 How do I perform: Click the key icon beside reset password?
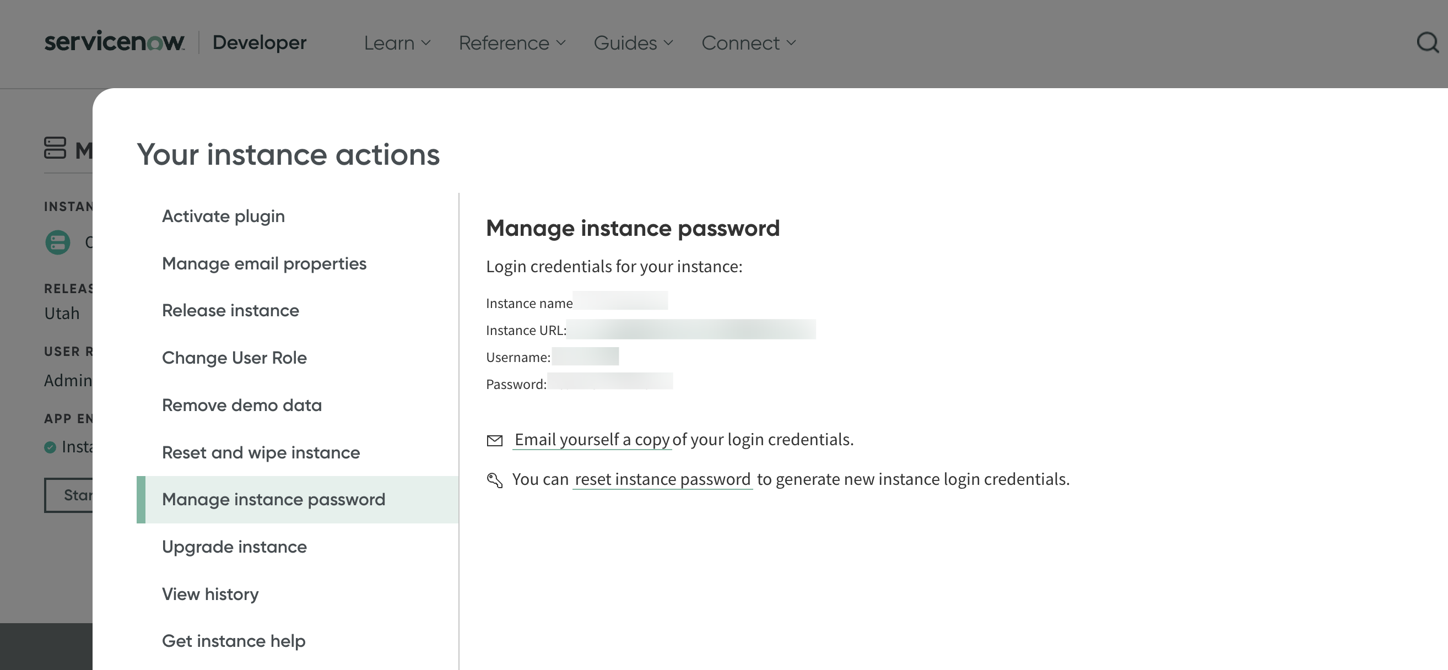click(x=494, y=480)
